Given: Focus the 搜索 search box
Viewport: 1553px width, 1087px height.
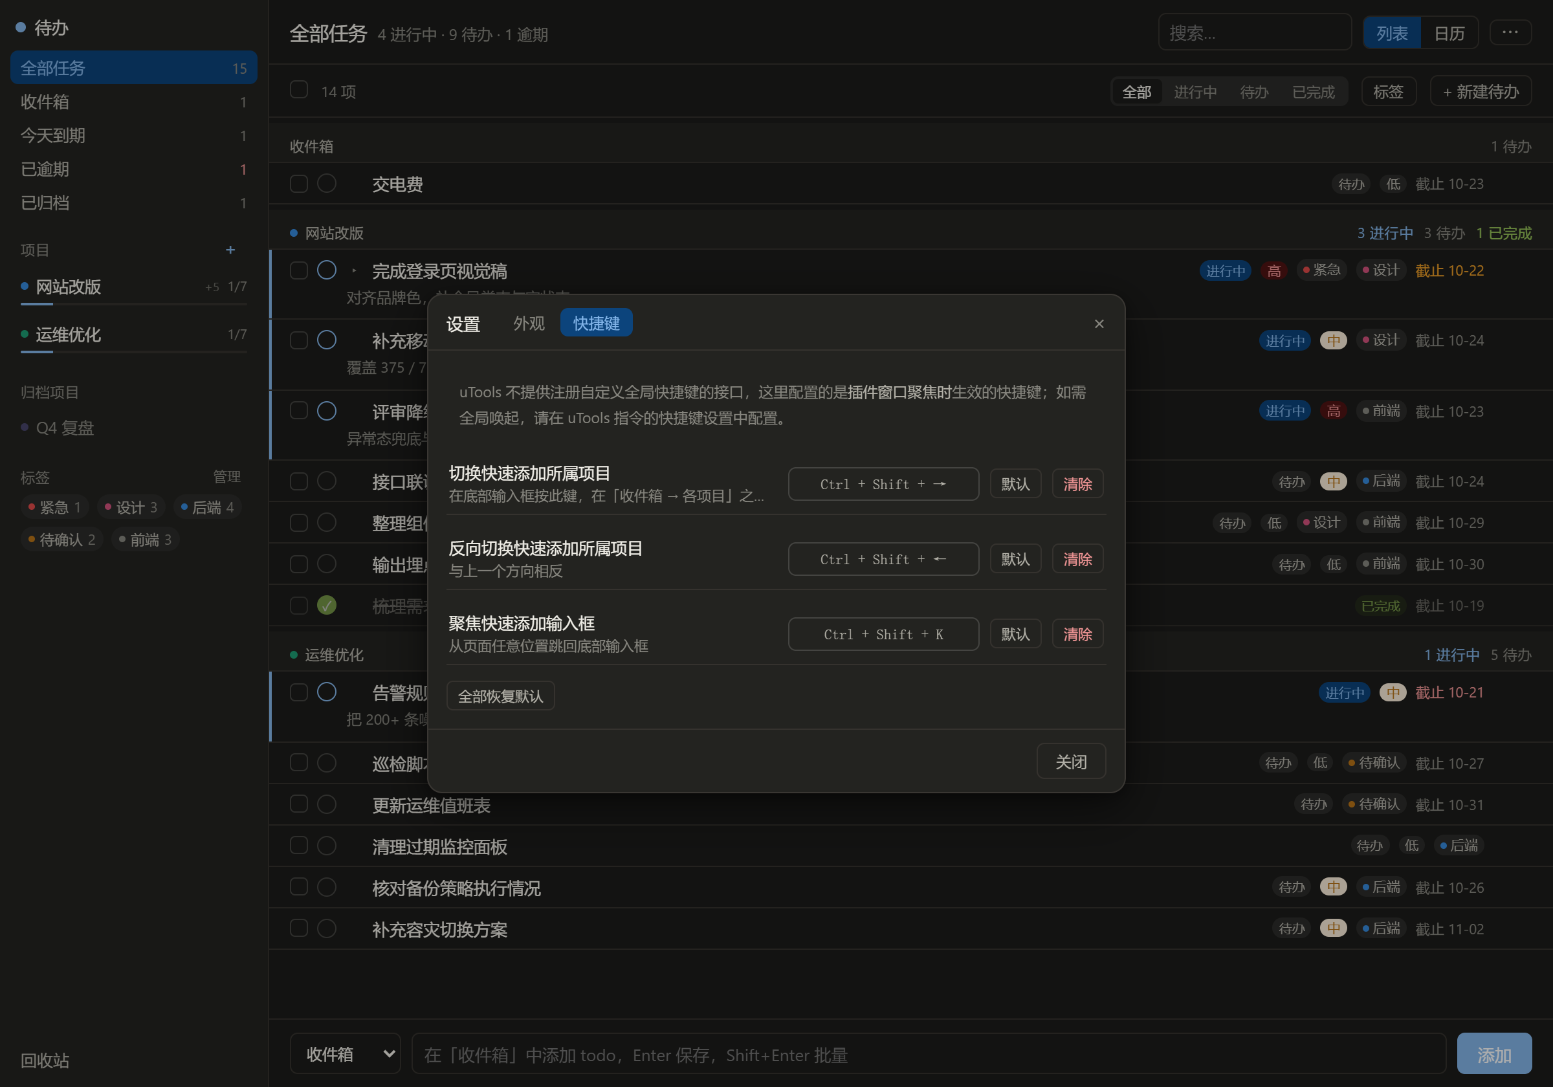Looking at the screenshot, I should pyautogui.click(x=1255, y=32).
